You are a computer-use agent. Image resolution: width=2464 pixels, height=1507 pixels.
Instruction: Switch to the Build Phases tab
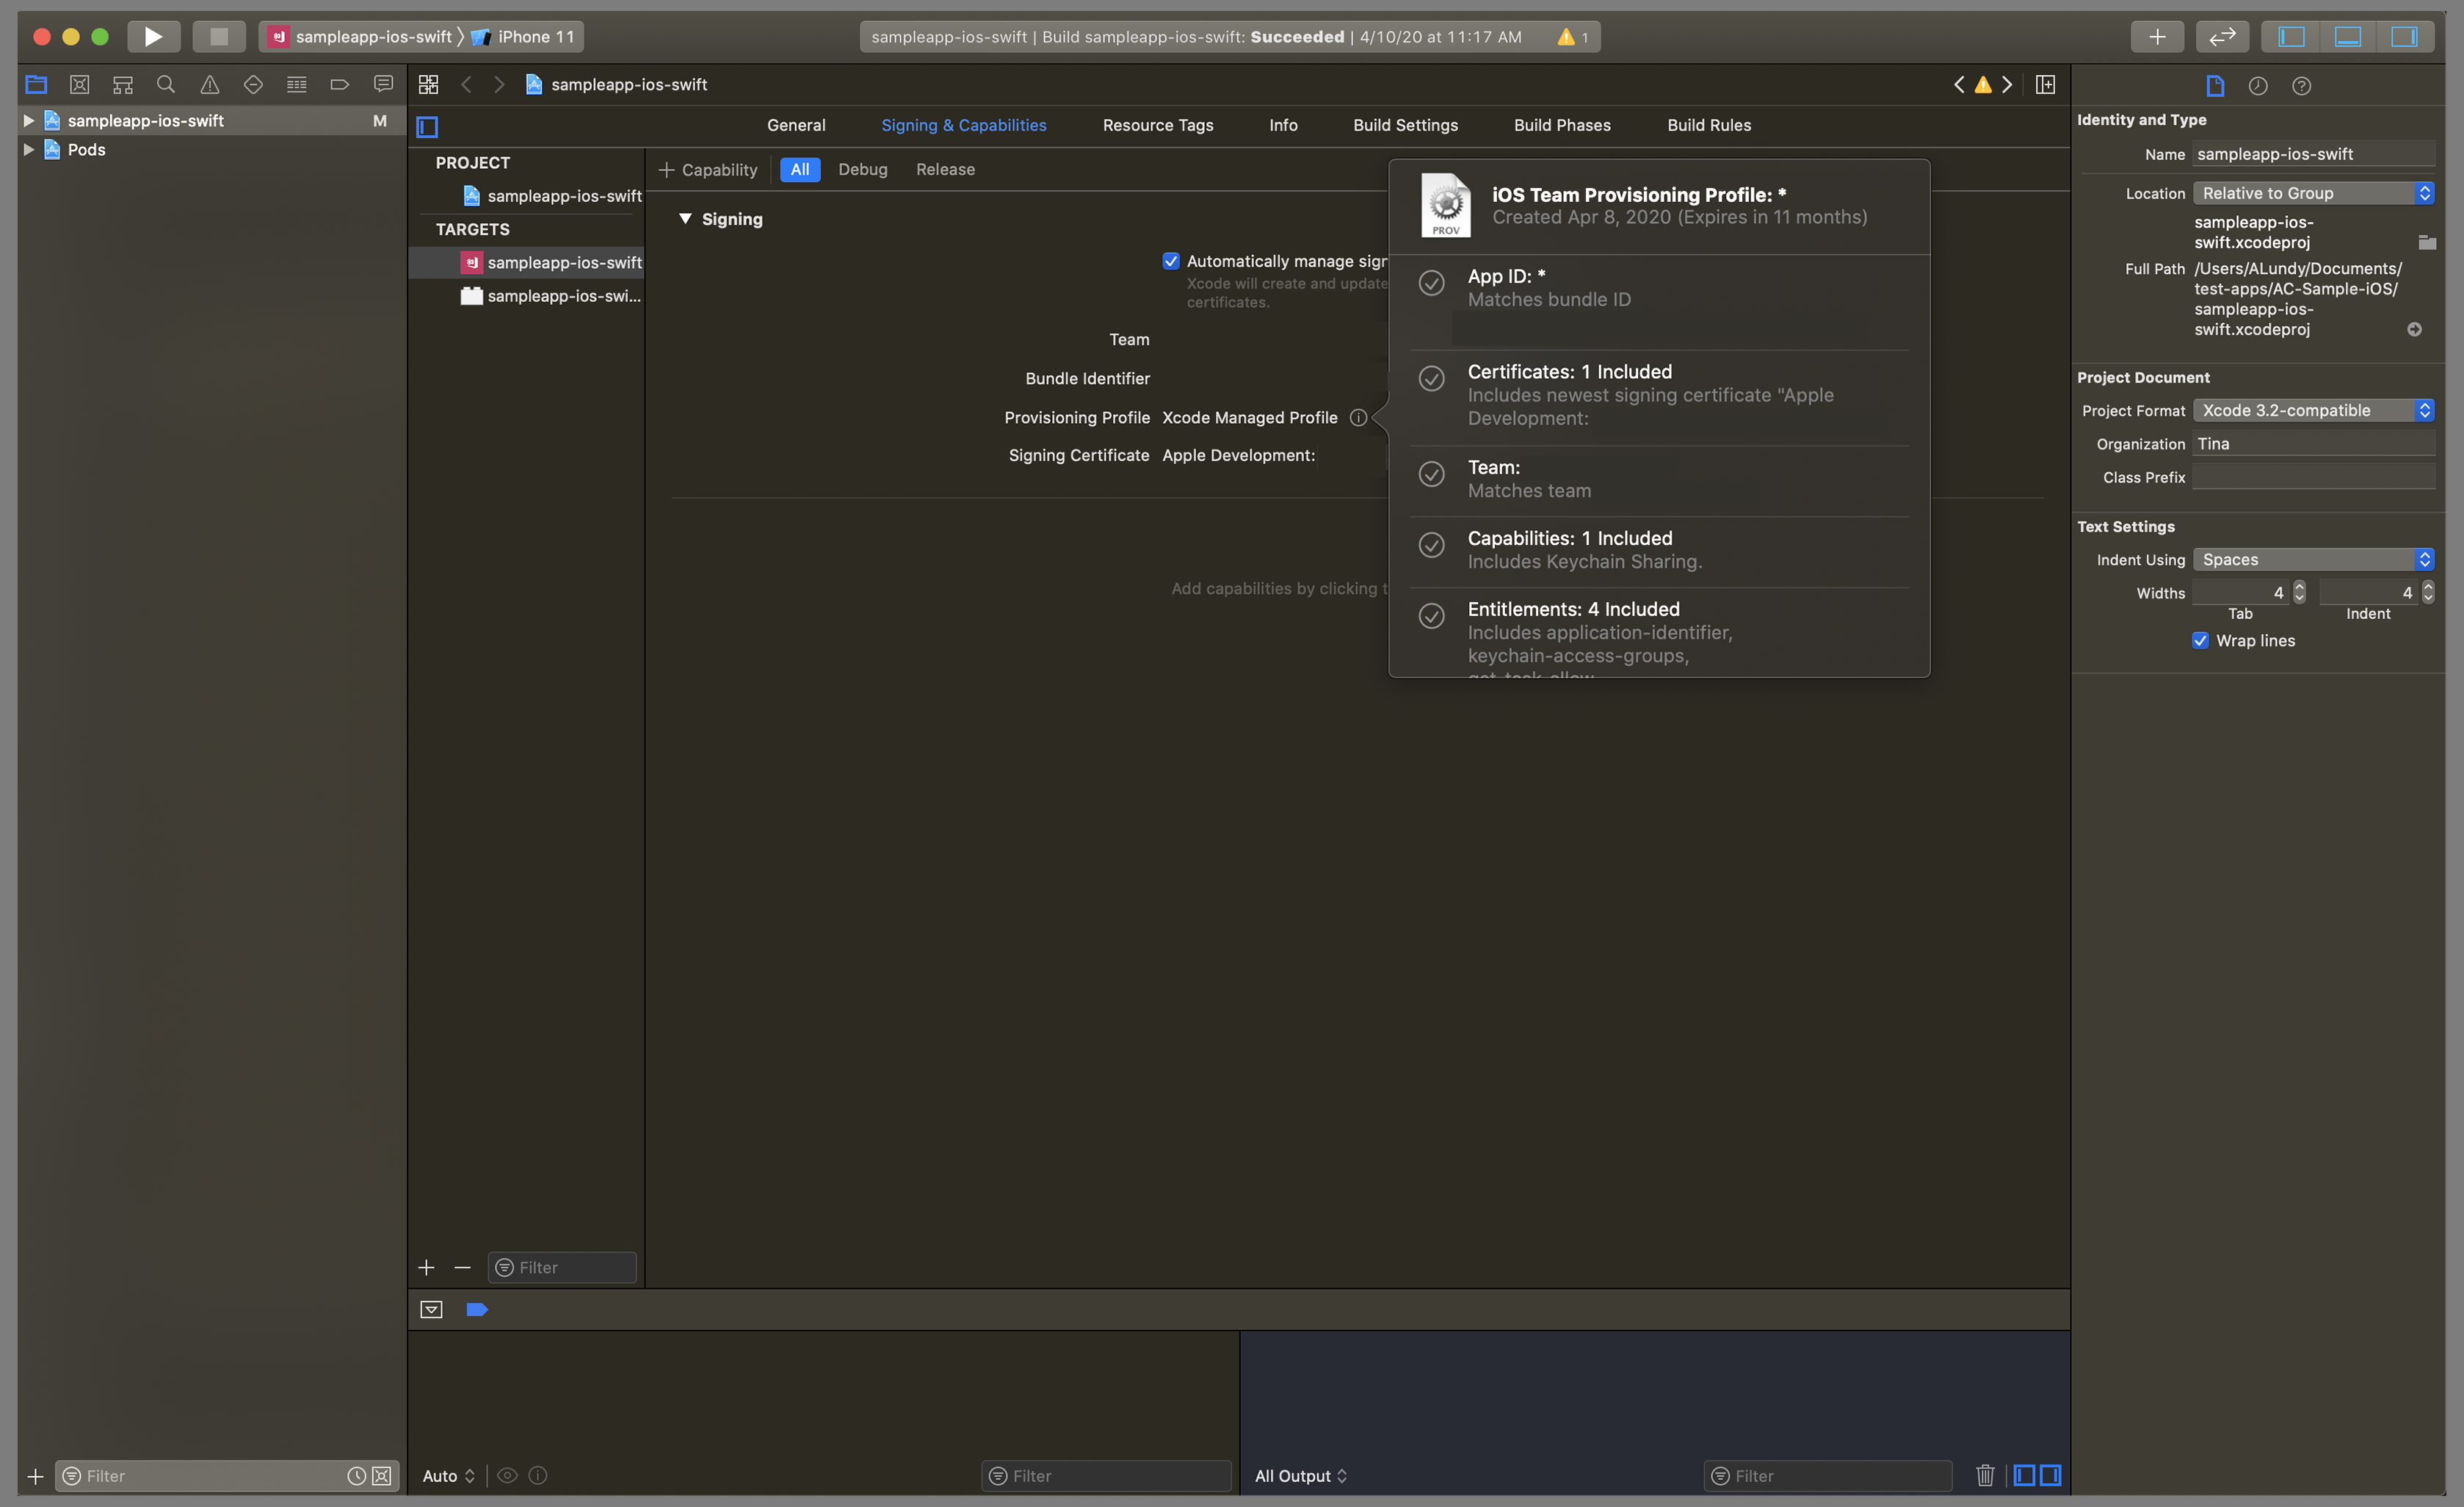tap(1562, 125)
